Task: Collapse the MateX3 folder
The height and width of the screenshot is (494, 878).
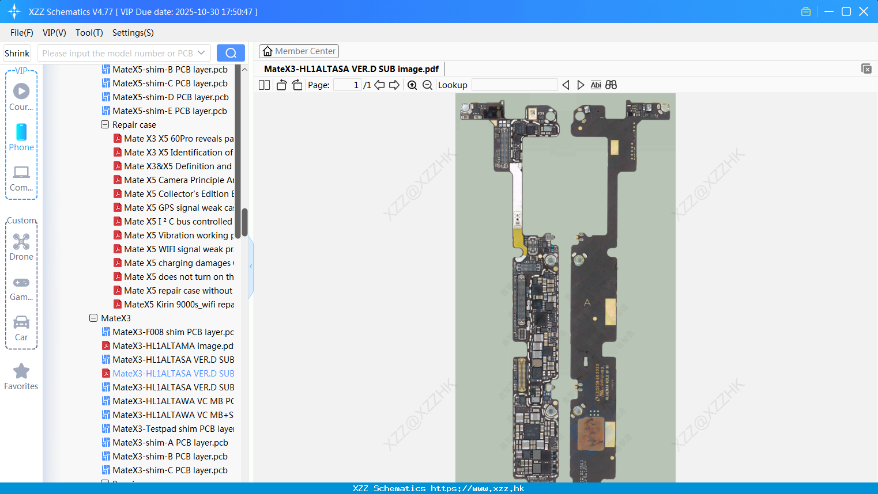Action: coord(93,318)
